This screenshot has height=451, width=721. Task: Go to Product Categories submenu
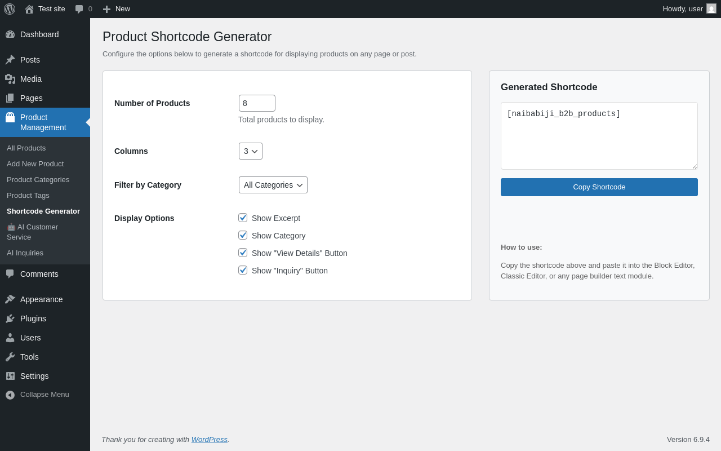click(x=38, y=180)
